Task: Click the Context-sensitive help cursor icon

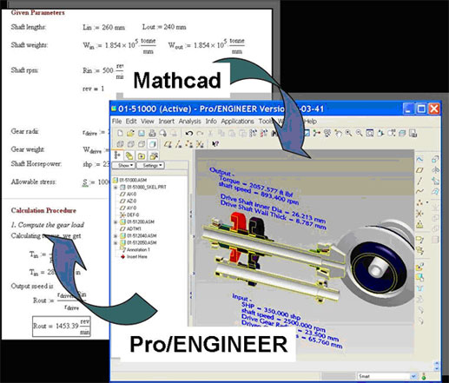Action: pos(215,144)
